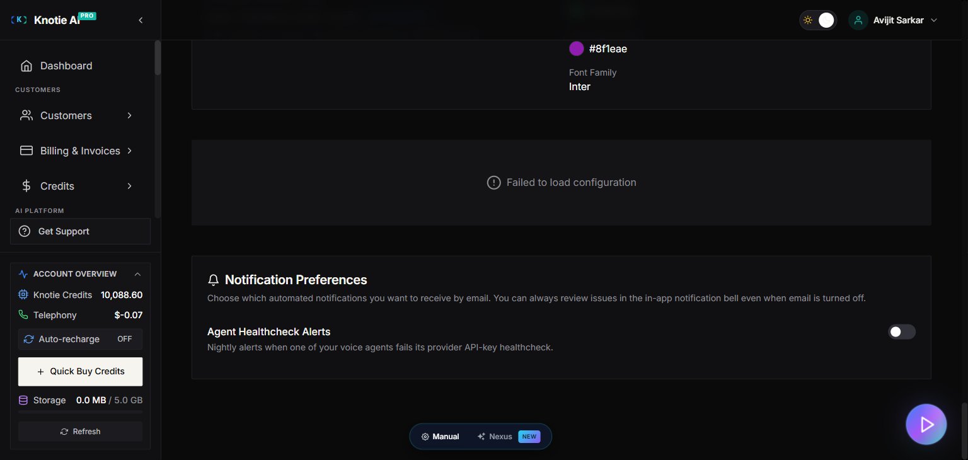Click the Telephony $-0.07 balance
The image size is (968, 460).
(129, 314)
